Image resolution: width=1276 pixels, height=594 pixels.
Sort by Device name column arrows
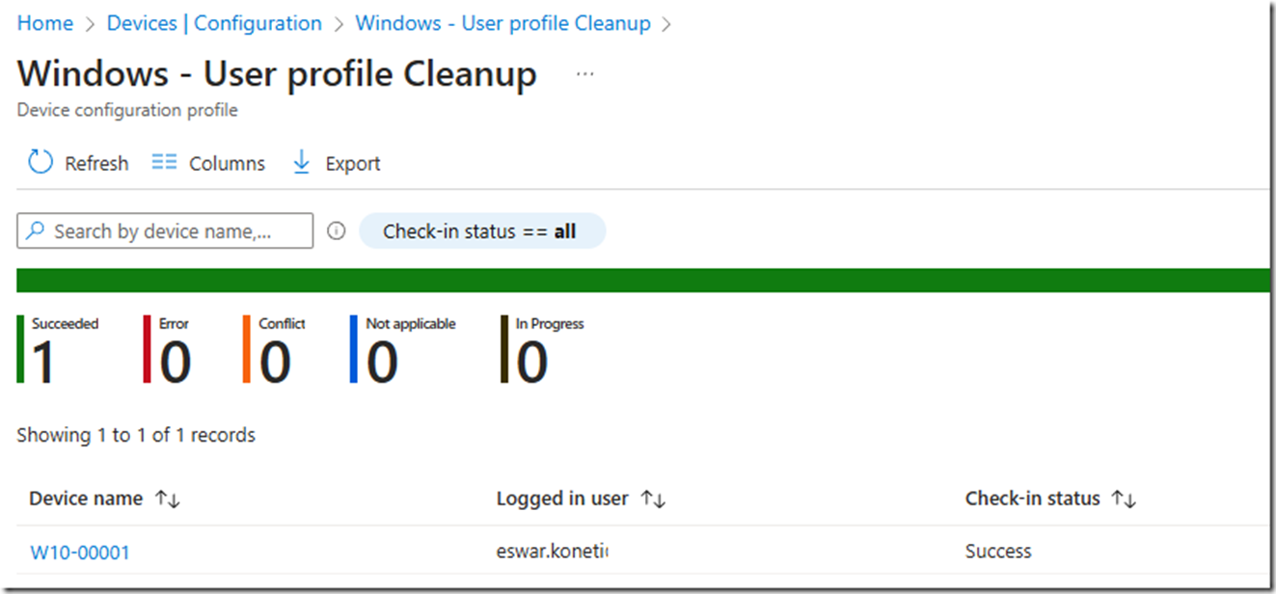[x=168, y=499]
